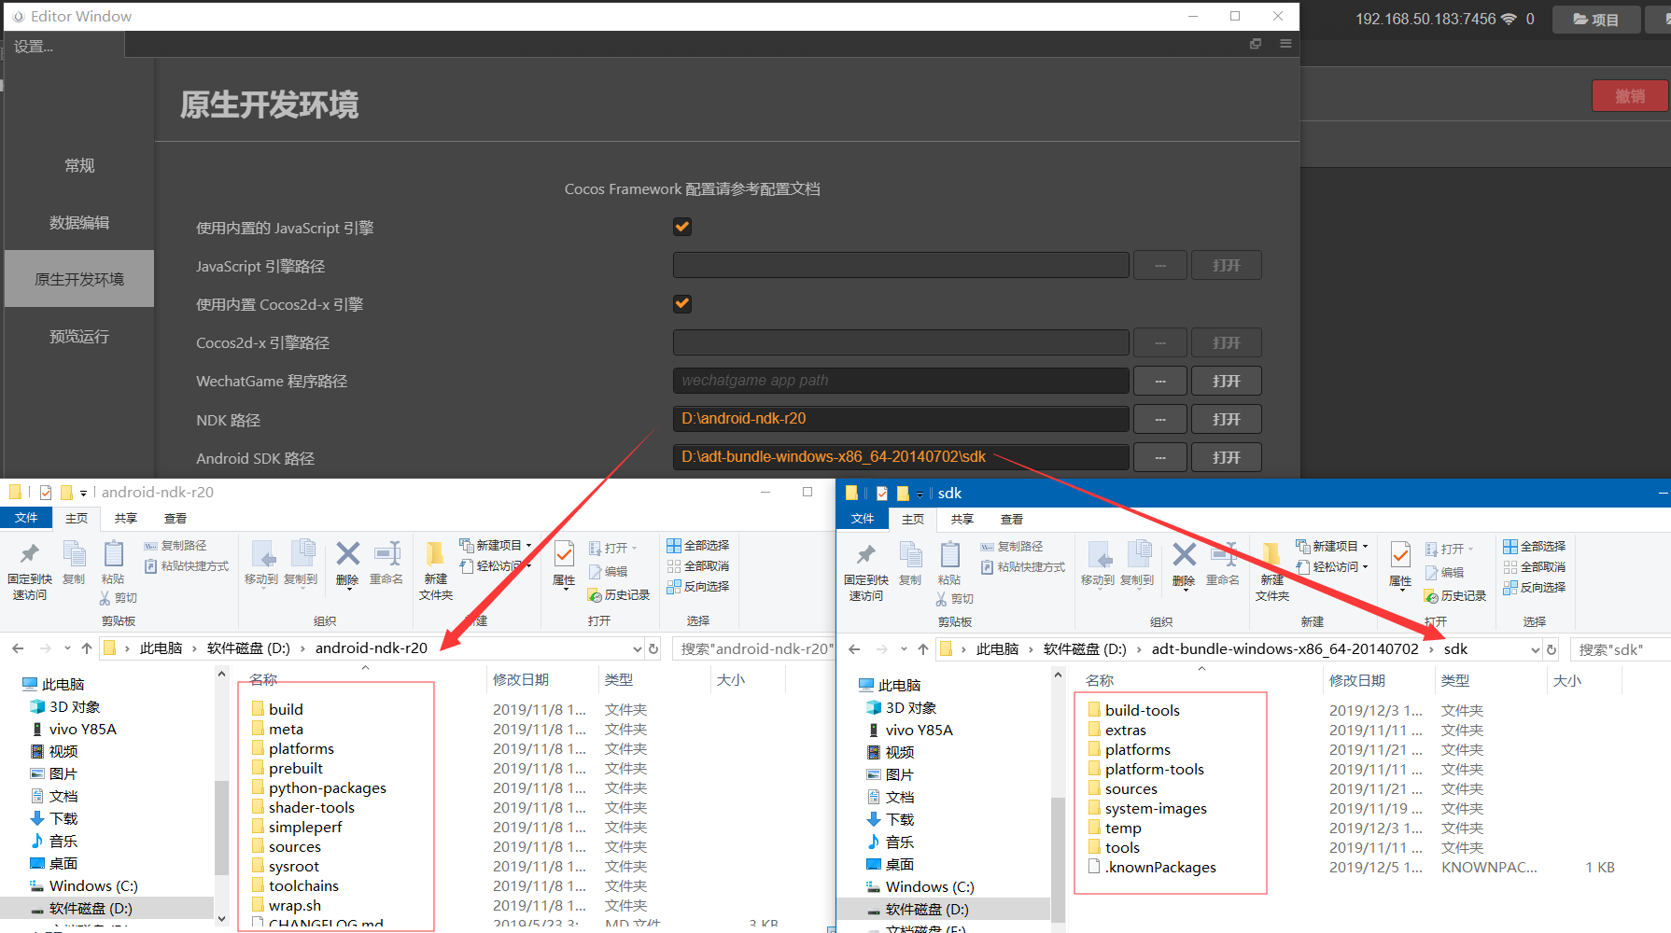Select the toolchains folder in android-ndk-r20 window
Viewport: 1671px width, 933px height.
[x=303, y=885]
